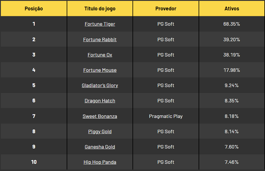265x171 pixels.
Task: Open the Gladiator's Glory game link
Action: 100,85
